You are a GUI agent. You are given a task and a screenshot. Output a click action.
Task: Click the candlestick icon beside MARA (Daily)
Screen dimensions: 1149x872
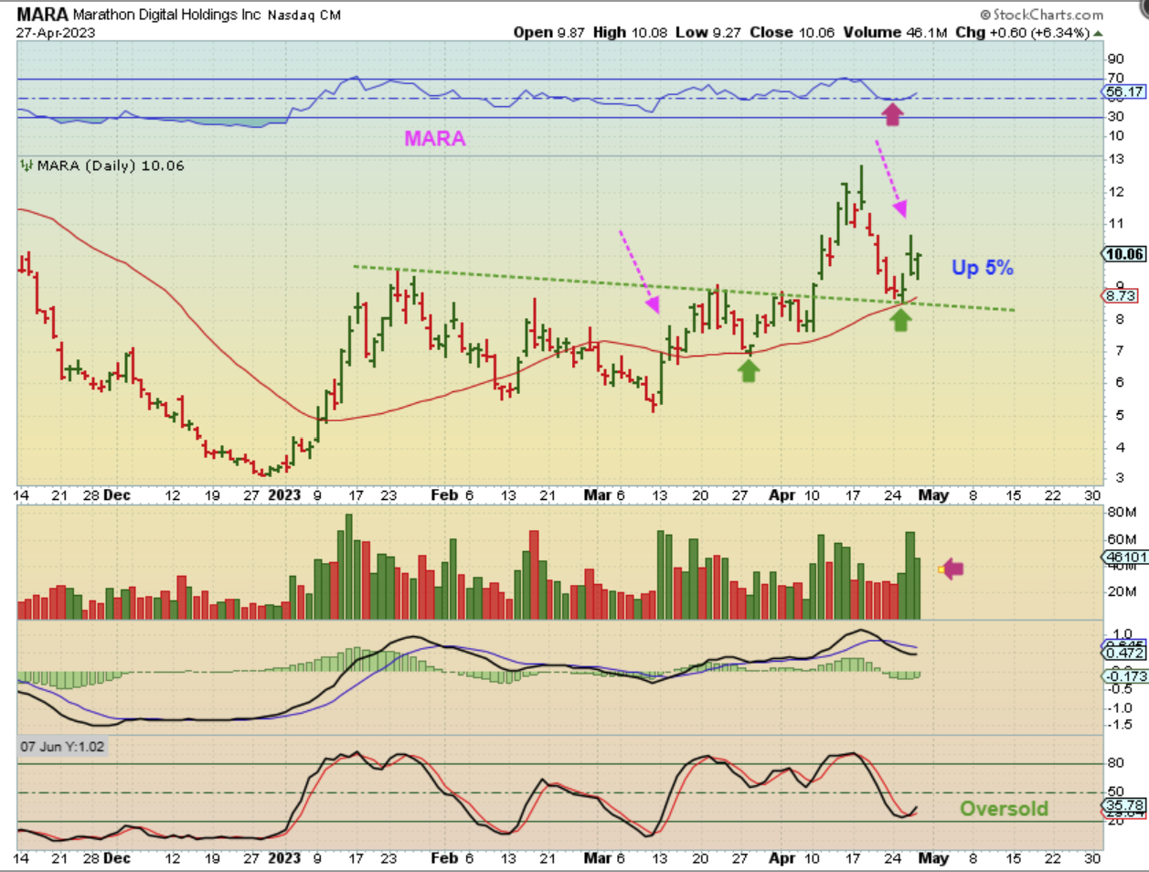pos(27,165)
